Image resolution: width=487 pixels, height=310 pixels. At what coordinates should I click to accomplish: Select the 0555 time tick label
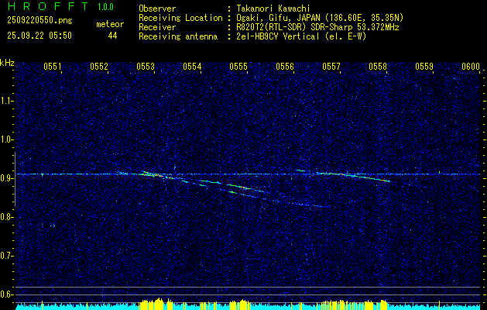coord(238,67)
